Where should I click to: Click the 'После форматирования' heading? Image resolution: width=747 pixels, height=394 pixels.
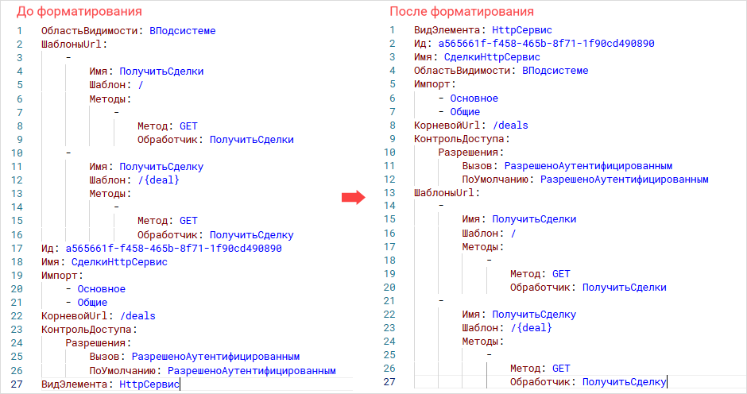click(x=461, y=12)
